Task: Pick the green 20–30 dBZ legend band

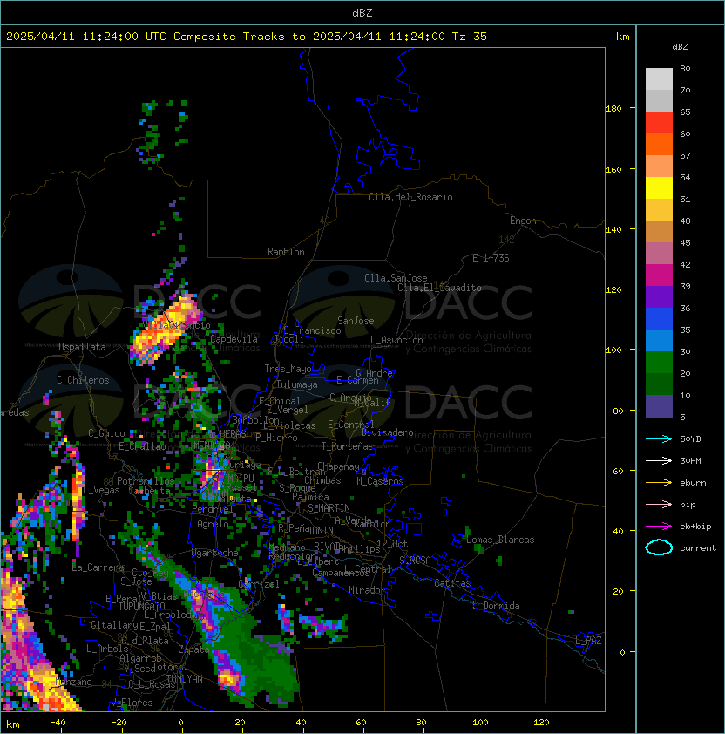Action: [659, 363]
